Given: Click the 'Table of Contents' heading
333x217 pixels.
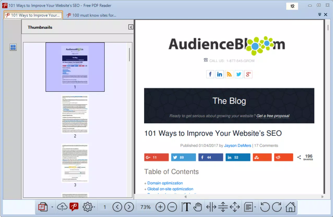Looking at the screenshot, I should [x=171, y=172].
